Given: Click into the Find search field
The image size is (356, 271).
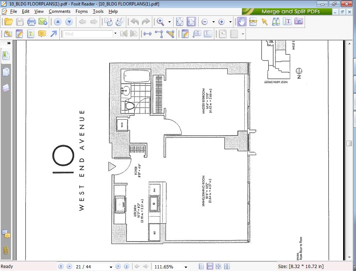Looking at the screenshot, I should click(88, 34).
